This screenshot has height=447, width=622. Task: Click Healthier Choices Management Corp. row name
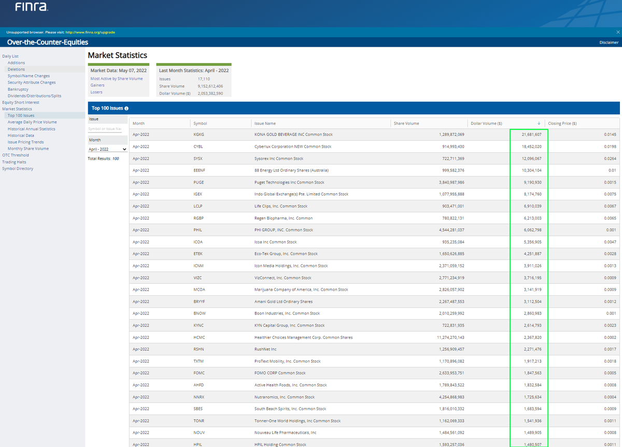tap(303, 337)
